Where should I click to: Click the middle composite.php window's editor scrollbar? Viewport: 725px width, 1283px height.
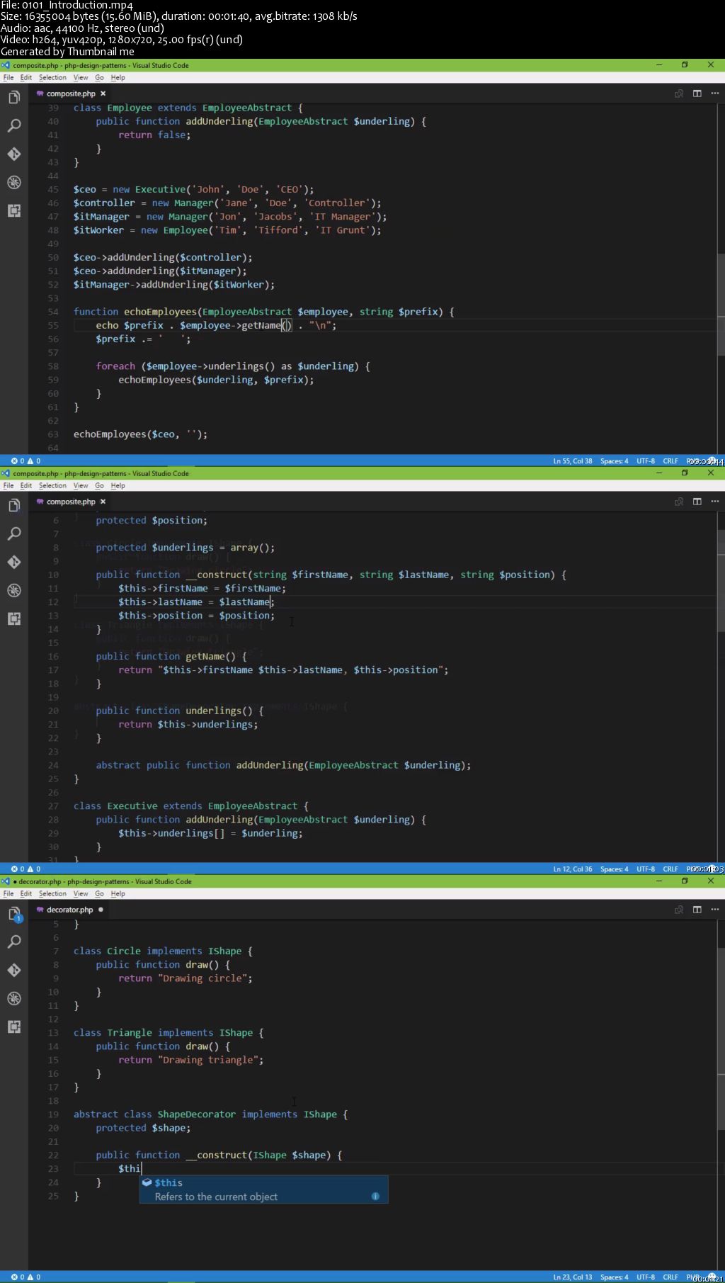tap(721, 580)
